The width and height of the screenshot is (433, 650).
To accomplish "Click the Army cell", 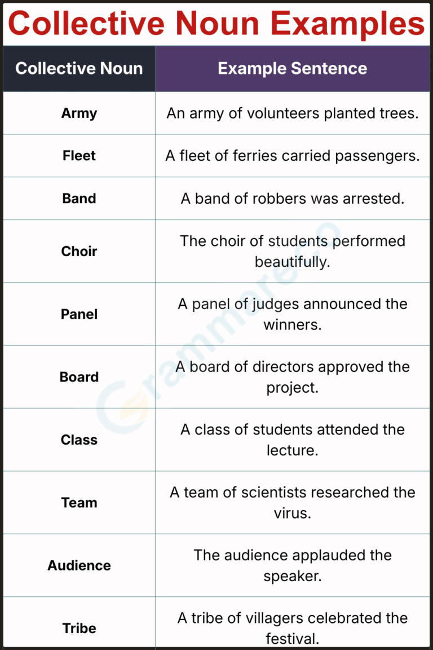I will coord(79,113).
